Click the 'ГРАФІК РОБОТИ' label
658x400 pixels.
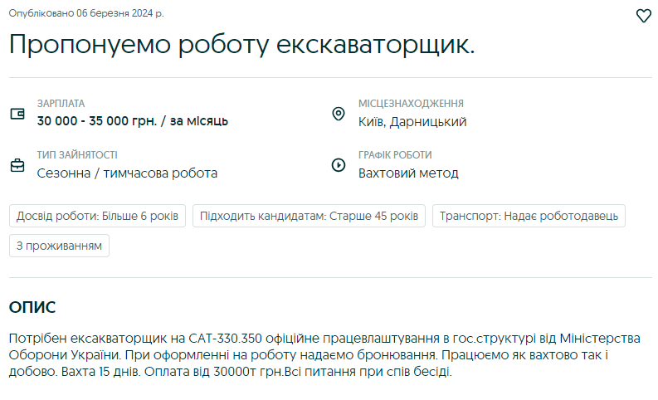pos(395,155)
